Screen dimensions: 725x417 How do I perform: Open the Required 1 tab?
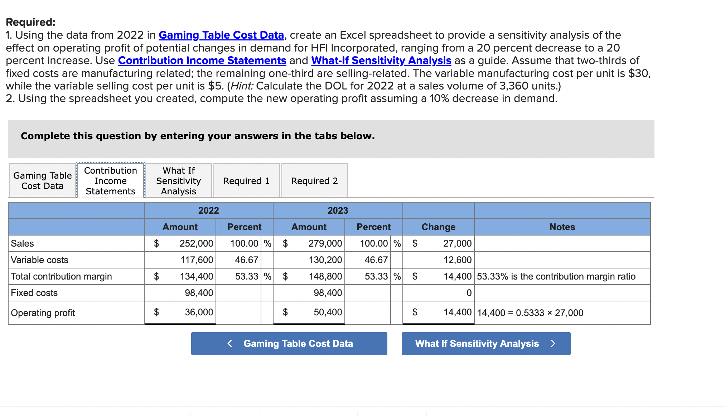tap(246, 180)
